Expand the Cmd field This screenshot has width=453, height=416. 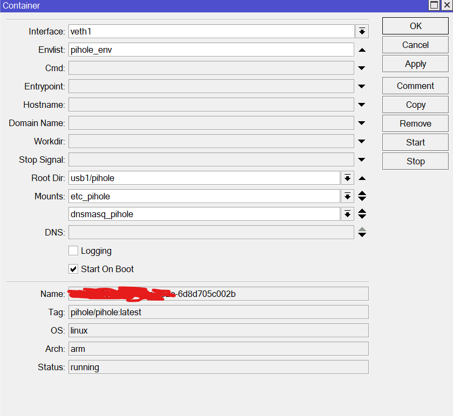coord(362,68)
